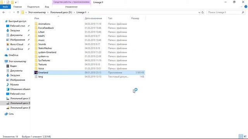248x139 pixels.
Task: Sort by Тип column header
Action: [x=110, y=18]
